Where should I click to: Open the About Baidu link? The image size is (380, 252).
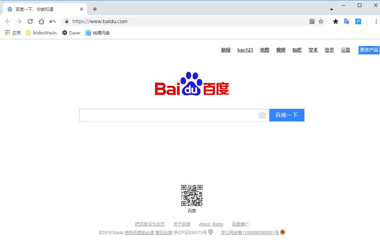(x=211, y=224)
